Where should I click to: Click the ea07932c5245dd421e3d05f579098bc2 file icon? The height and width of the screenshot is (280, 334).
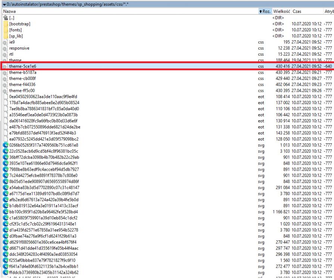tap(6, 139)
